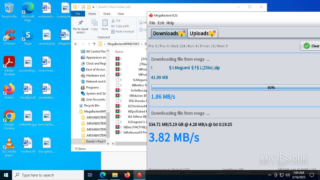Screen dimensions: 320x180
Task: Open Adobe Acrobat desktop shortcut
Action: (9, 66)
